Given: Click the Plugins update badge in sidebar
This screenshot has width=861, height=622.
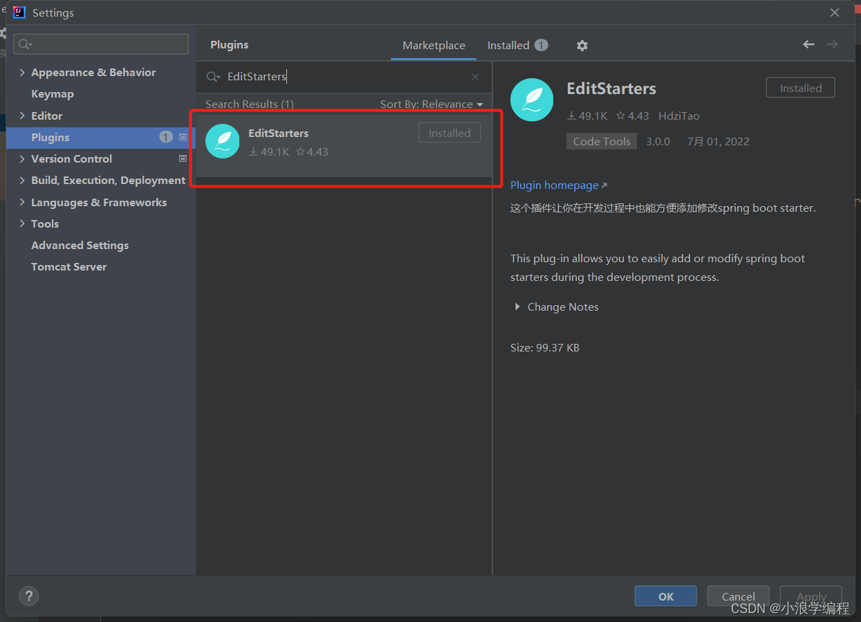Looking at the screenshot, I should pyautogui.click(x=166, y=137).
